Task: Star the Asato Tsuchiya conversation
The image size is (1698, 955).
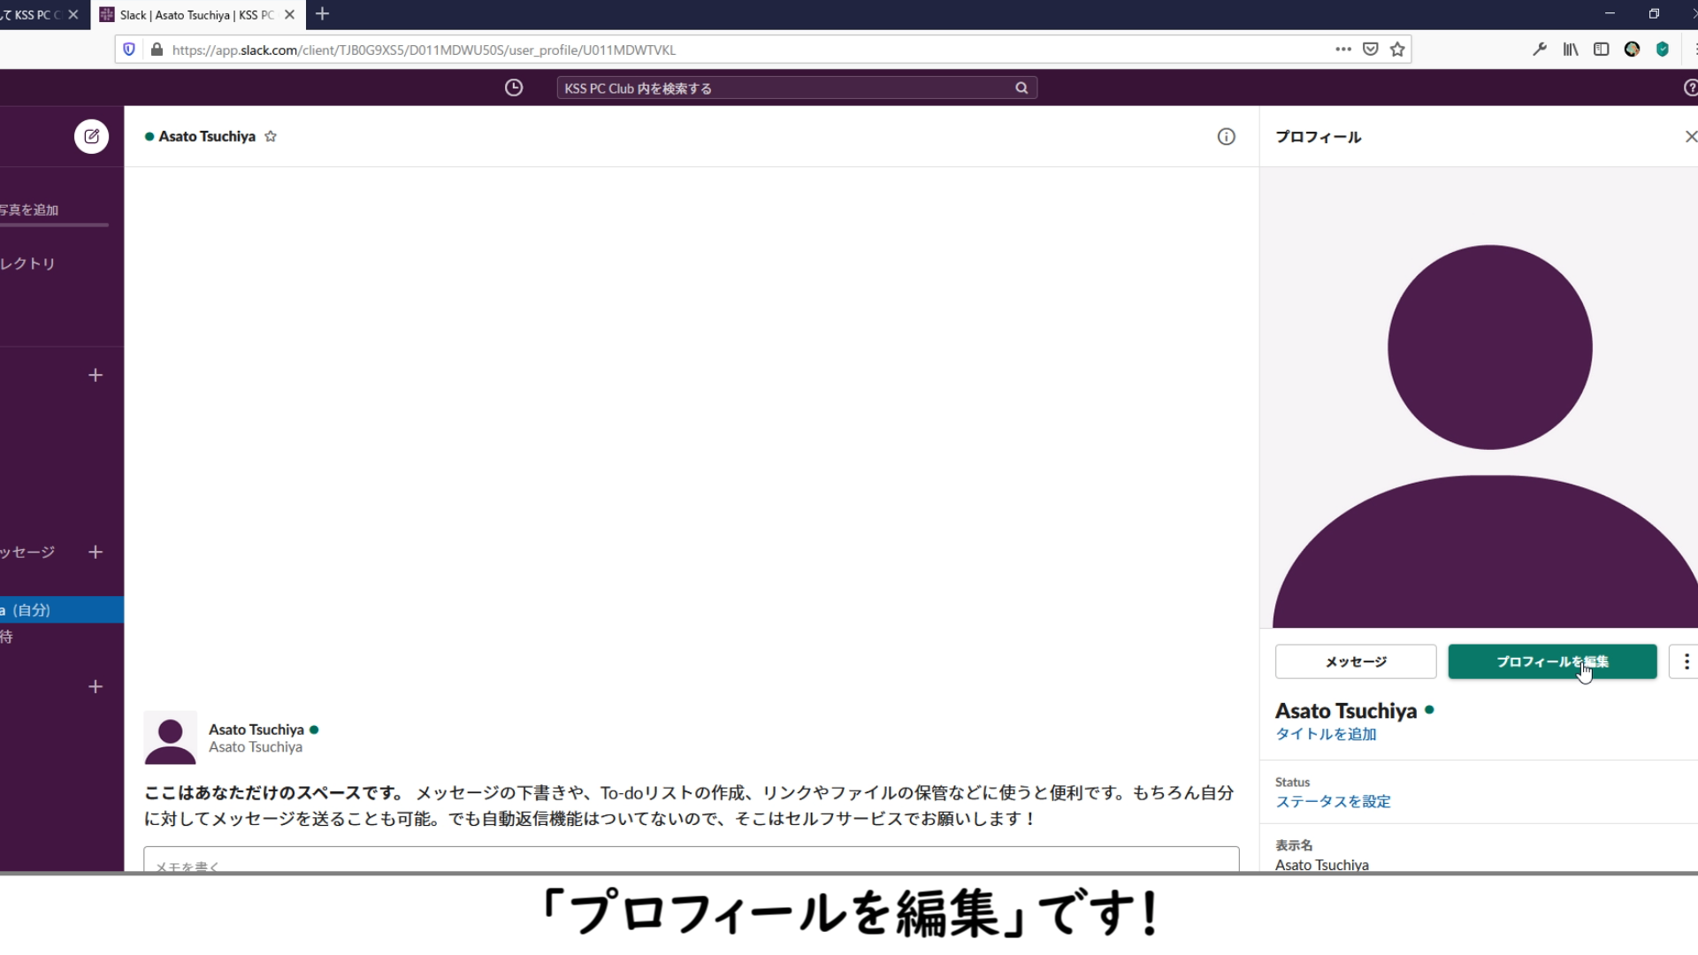Action: point(271,136)
